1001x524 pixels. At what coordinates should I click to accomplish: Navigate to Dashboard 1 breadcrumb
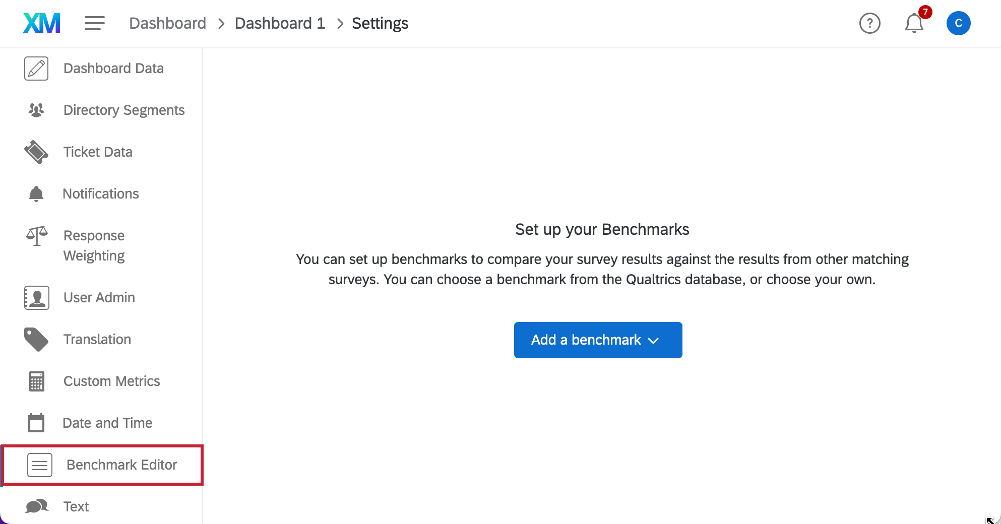click(280, 23)
